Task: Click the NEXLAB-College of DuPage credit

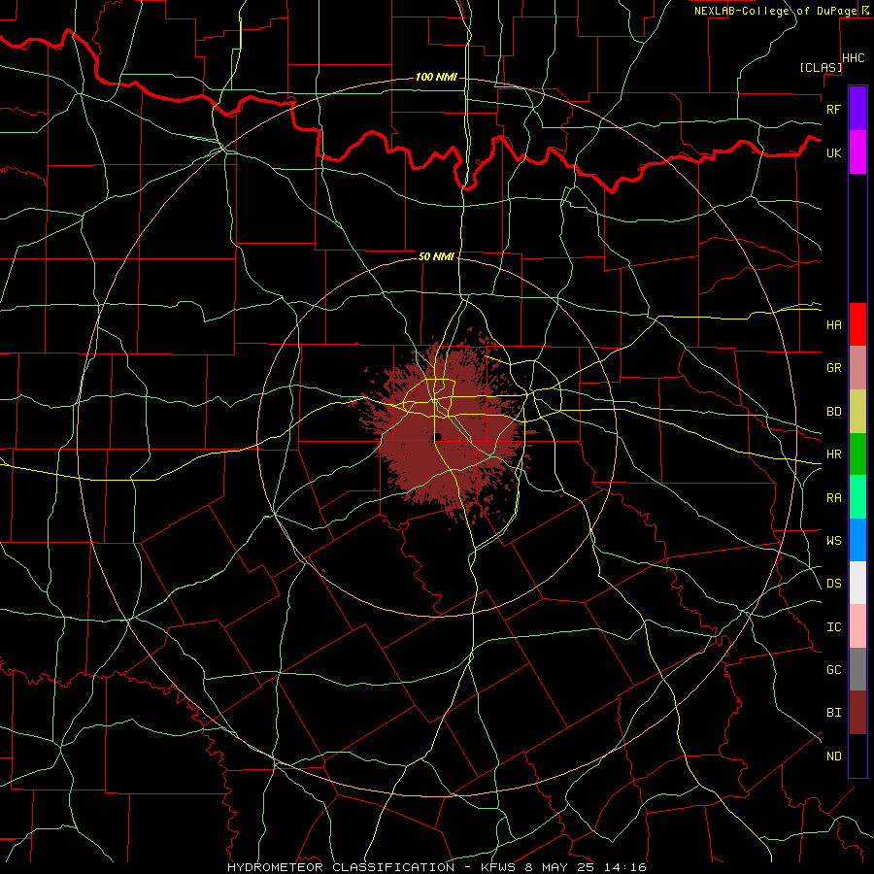Action: click(775, 11)
